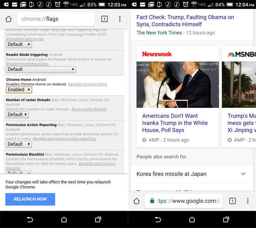Tap Android home button on left screen
Screen dimensions: 256x228
[x=64, y=220]
